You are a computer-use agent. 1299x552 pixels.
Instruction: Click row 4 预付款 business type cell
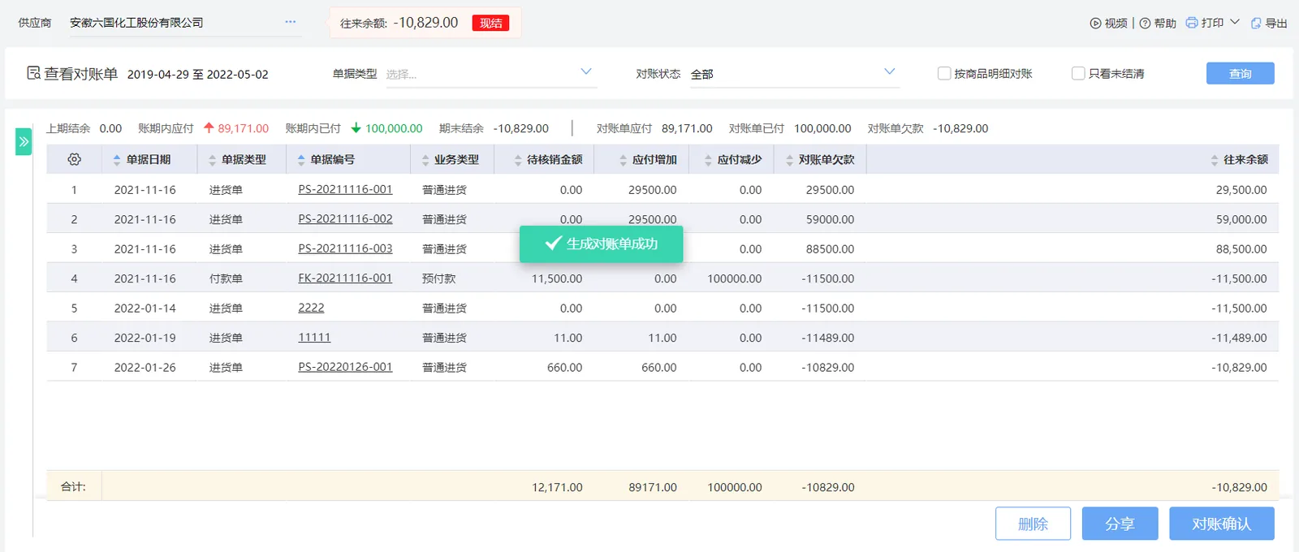(x=439, y=278)
